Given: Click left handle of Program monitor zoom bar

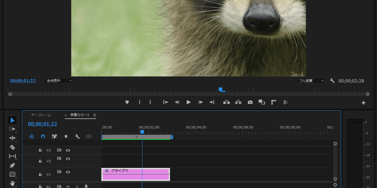Looking at the screenshot, I should [x=10, y=94].
